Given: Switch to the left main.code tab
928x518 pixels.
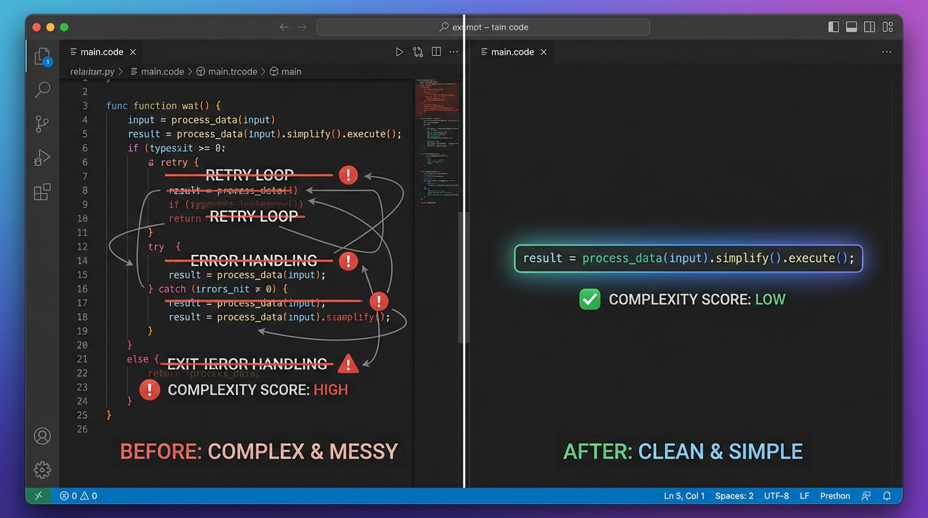Looking at the screenshot, I should pos(101,51).
